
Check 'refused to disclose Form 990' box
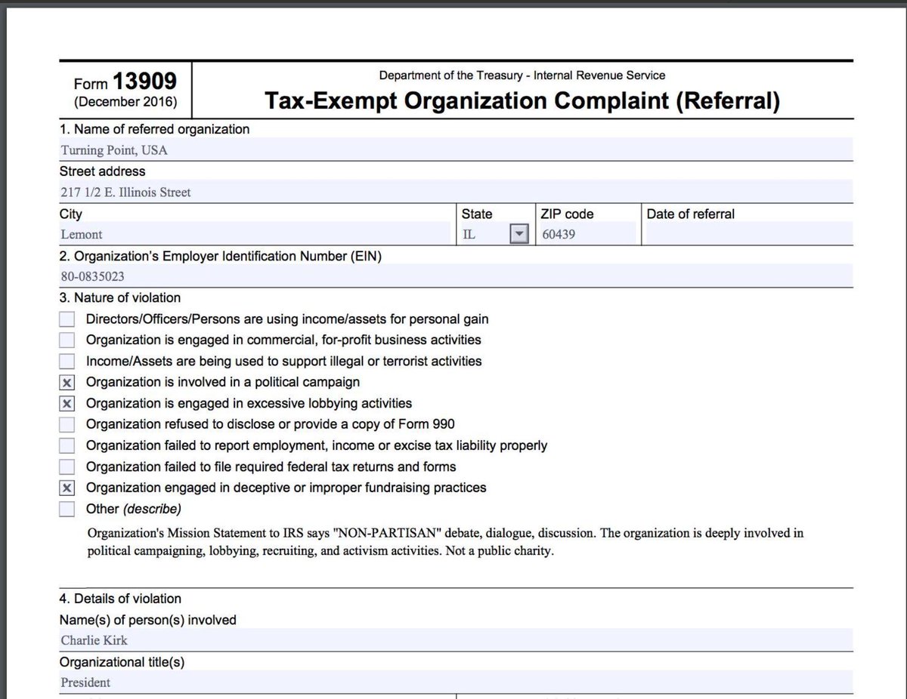click(x=67, y=424)
